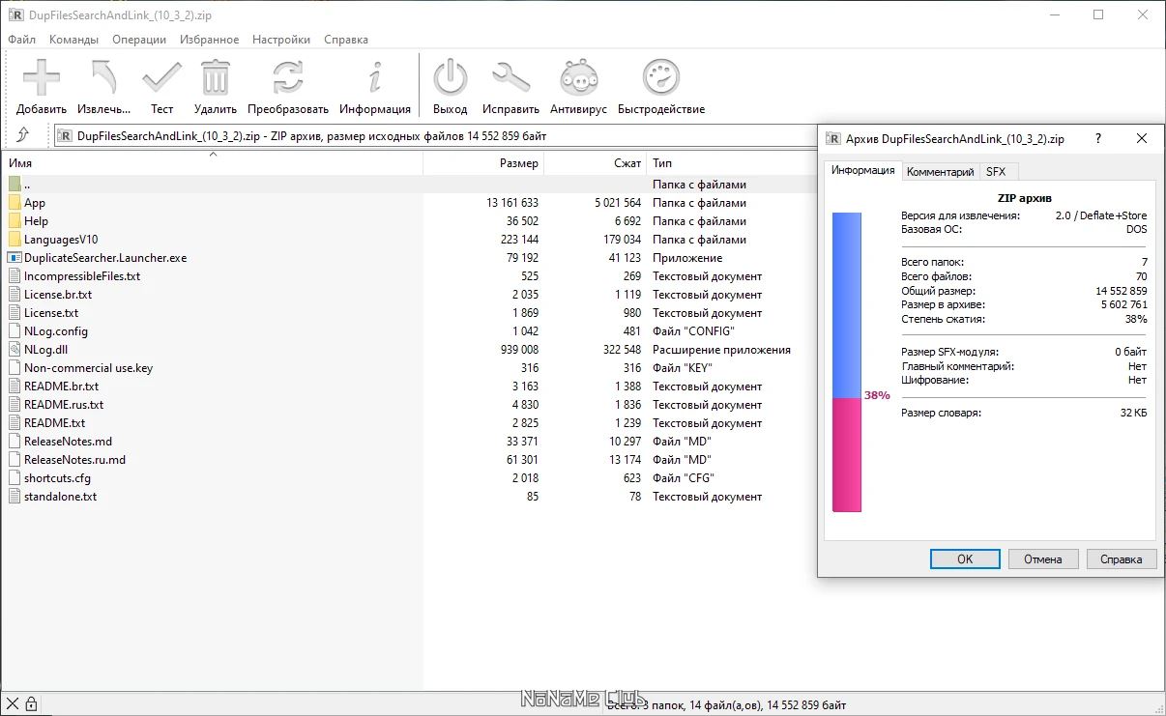Open the Исправить (Repair) wrench icon
The image size is (1166, 716).
pyautogui.click(x=510, y=77)
